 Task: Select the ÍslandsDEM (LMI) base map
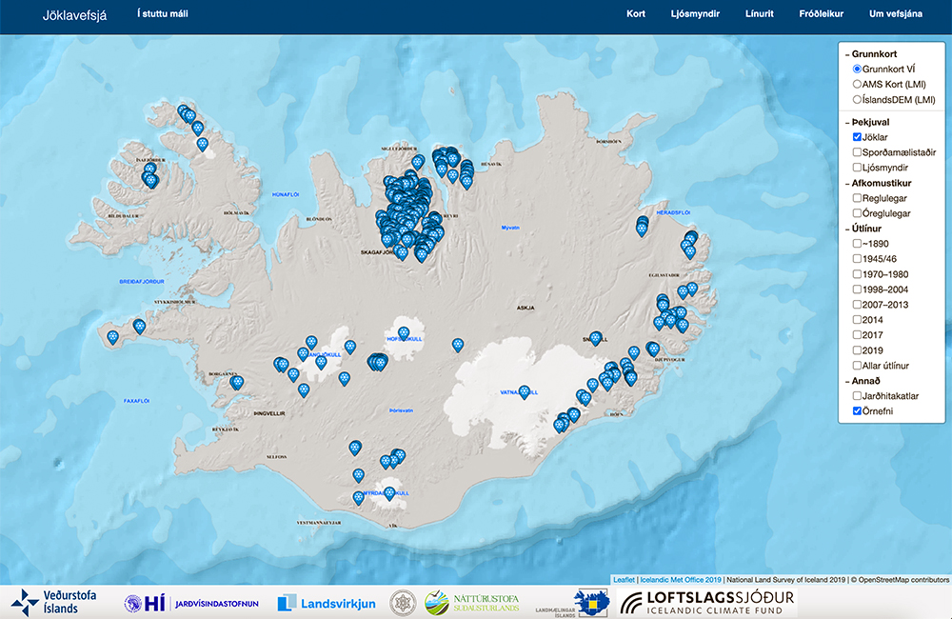point(857,100)
